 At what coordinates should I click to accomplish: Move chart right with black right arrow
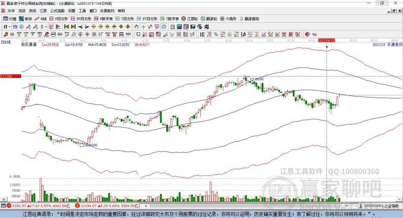pyautogui.click(x=87, y=27)
